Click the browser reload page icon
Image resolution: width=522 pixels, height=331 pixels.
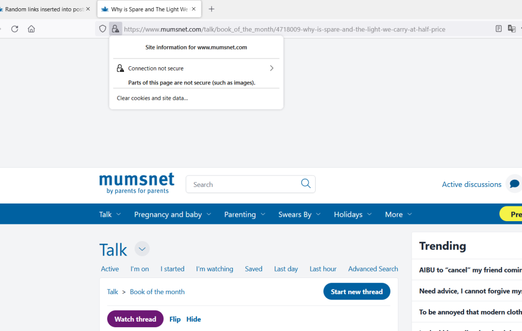pyautogui.click(x=15, y=29)
